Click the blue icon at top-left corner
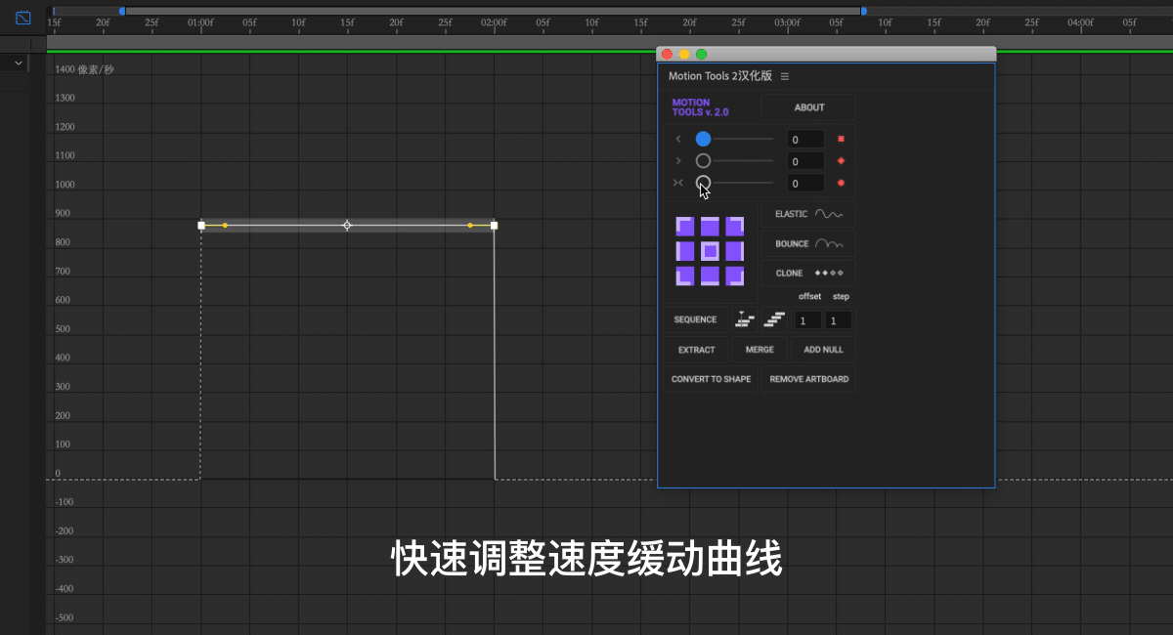Viewport: 1173px width, 635px height. 23,18
